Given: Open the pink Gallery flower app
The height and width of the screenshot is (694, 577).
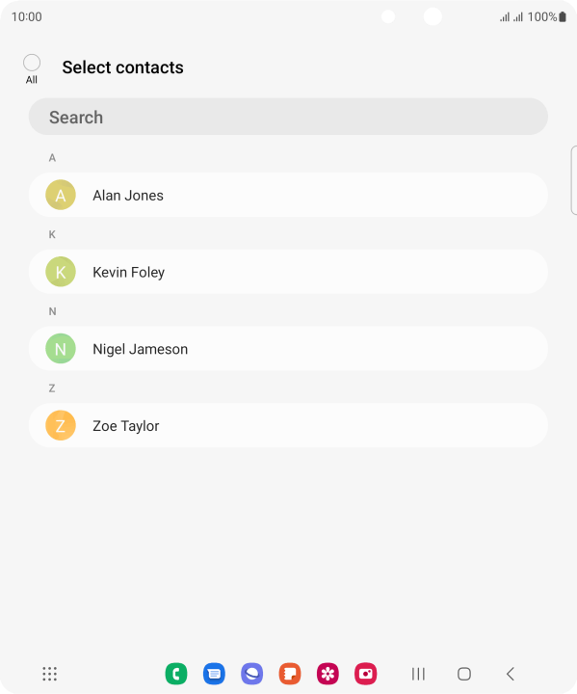Looking at the screenshot, I should [x=328, y=674].
